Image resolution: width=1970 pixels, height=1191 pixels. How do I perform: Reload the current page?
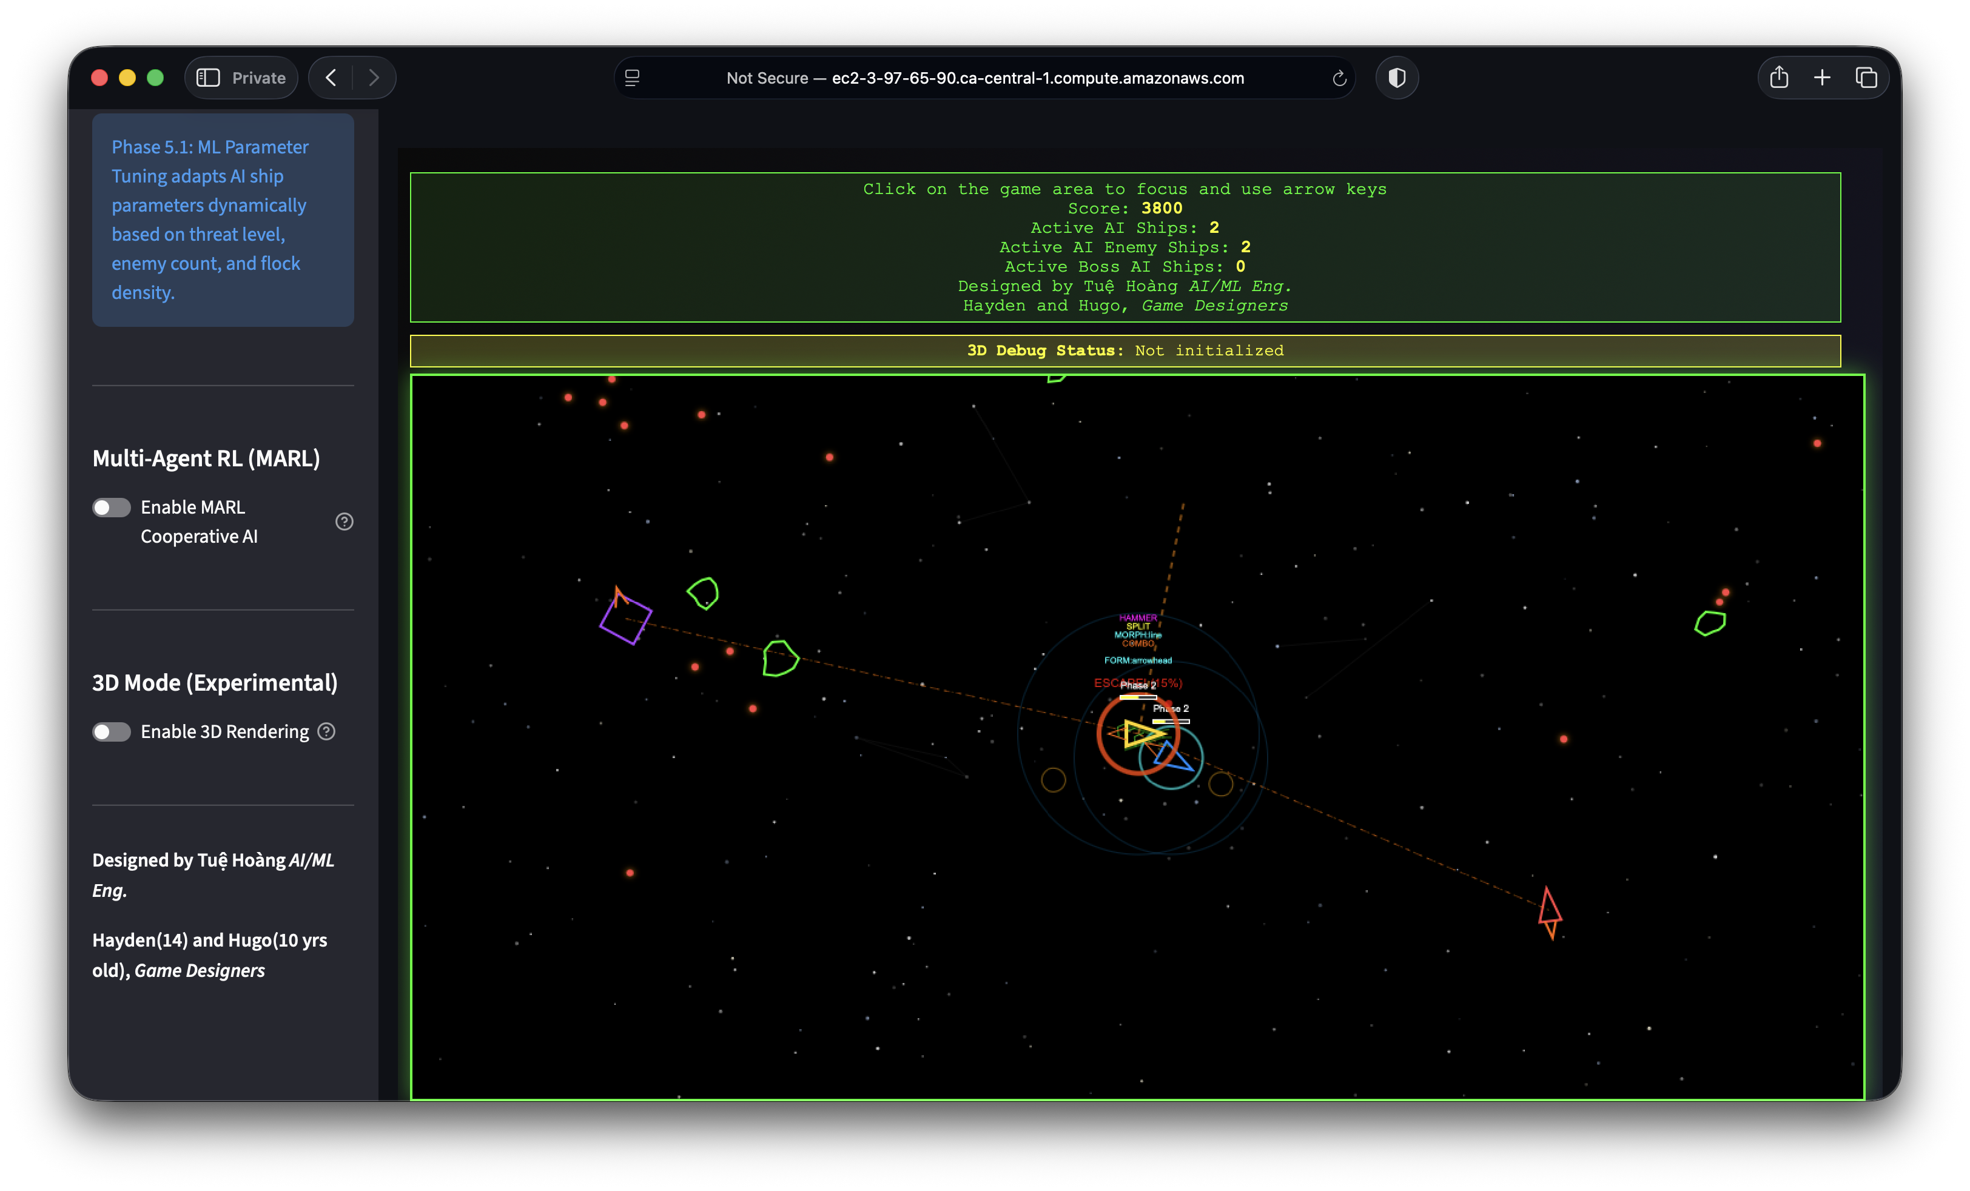pyautogui.click(x=1339, y=78)
